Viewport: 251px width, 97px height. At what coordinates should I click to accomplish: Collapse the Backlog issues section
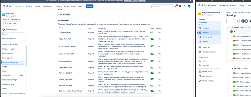pos(232,69)
